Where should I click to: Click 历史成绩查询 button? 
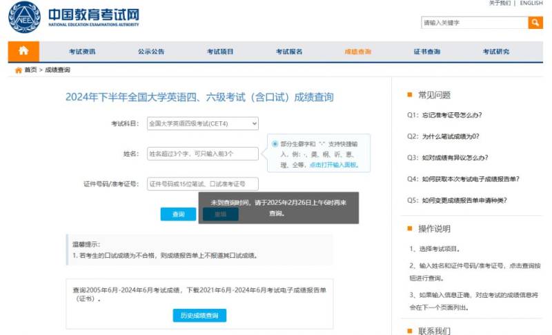click(x=199, y=315)
